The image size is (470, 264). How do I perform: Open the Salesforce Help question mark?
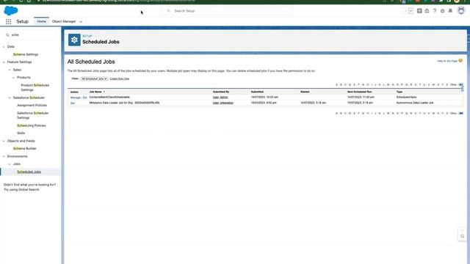(435, 11)
